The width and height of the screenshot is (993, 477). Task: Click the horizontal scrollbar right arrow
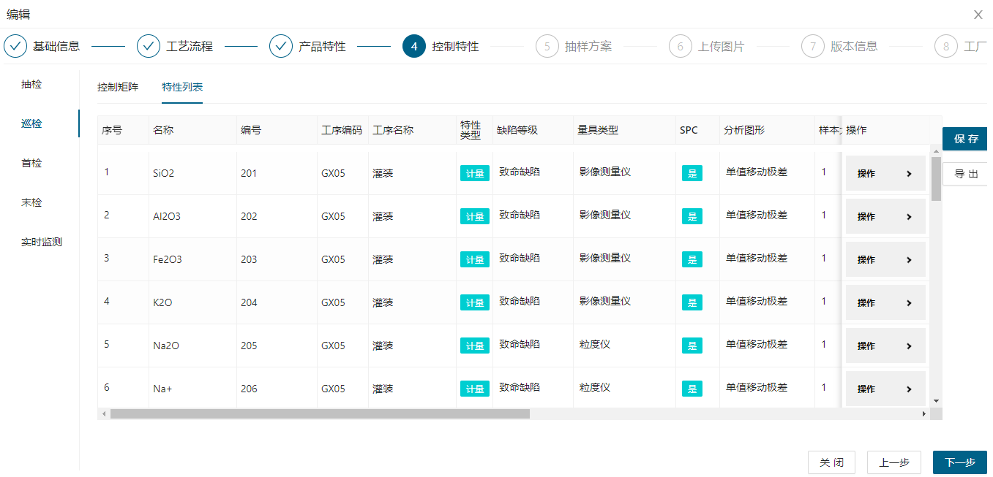pyautogui.click(x=923, y=413)
